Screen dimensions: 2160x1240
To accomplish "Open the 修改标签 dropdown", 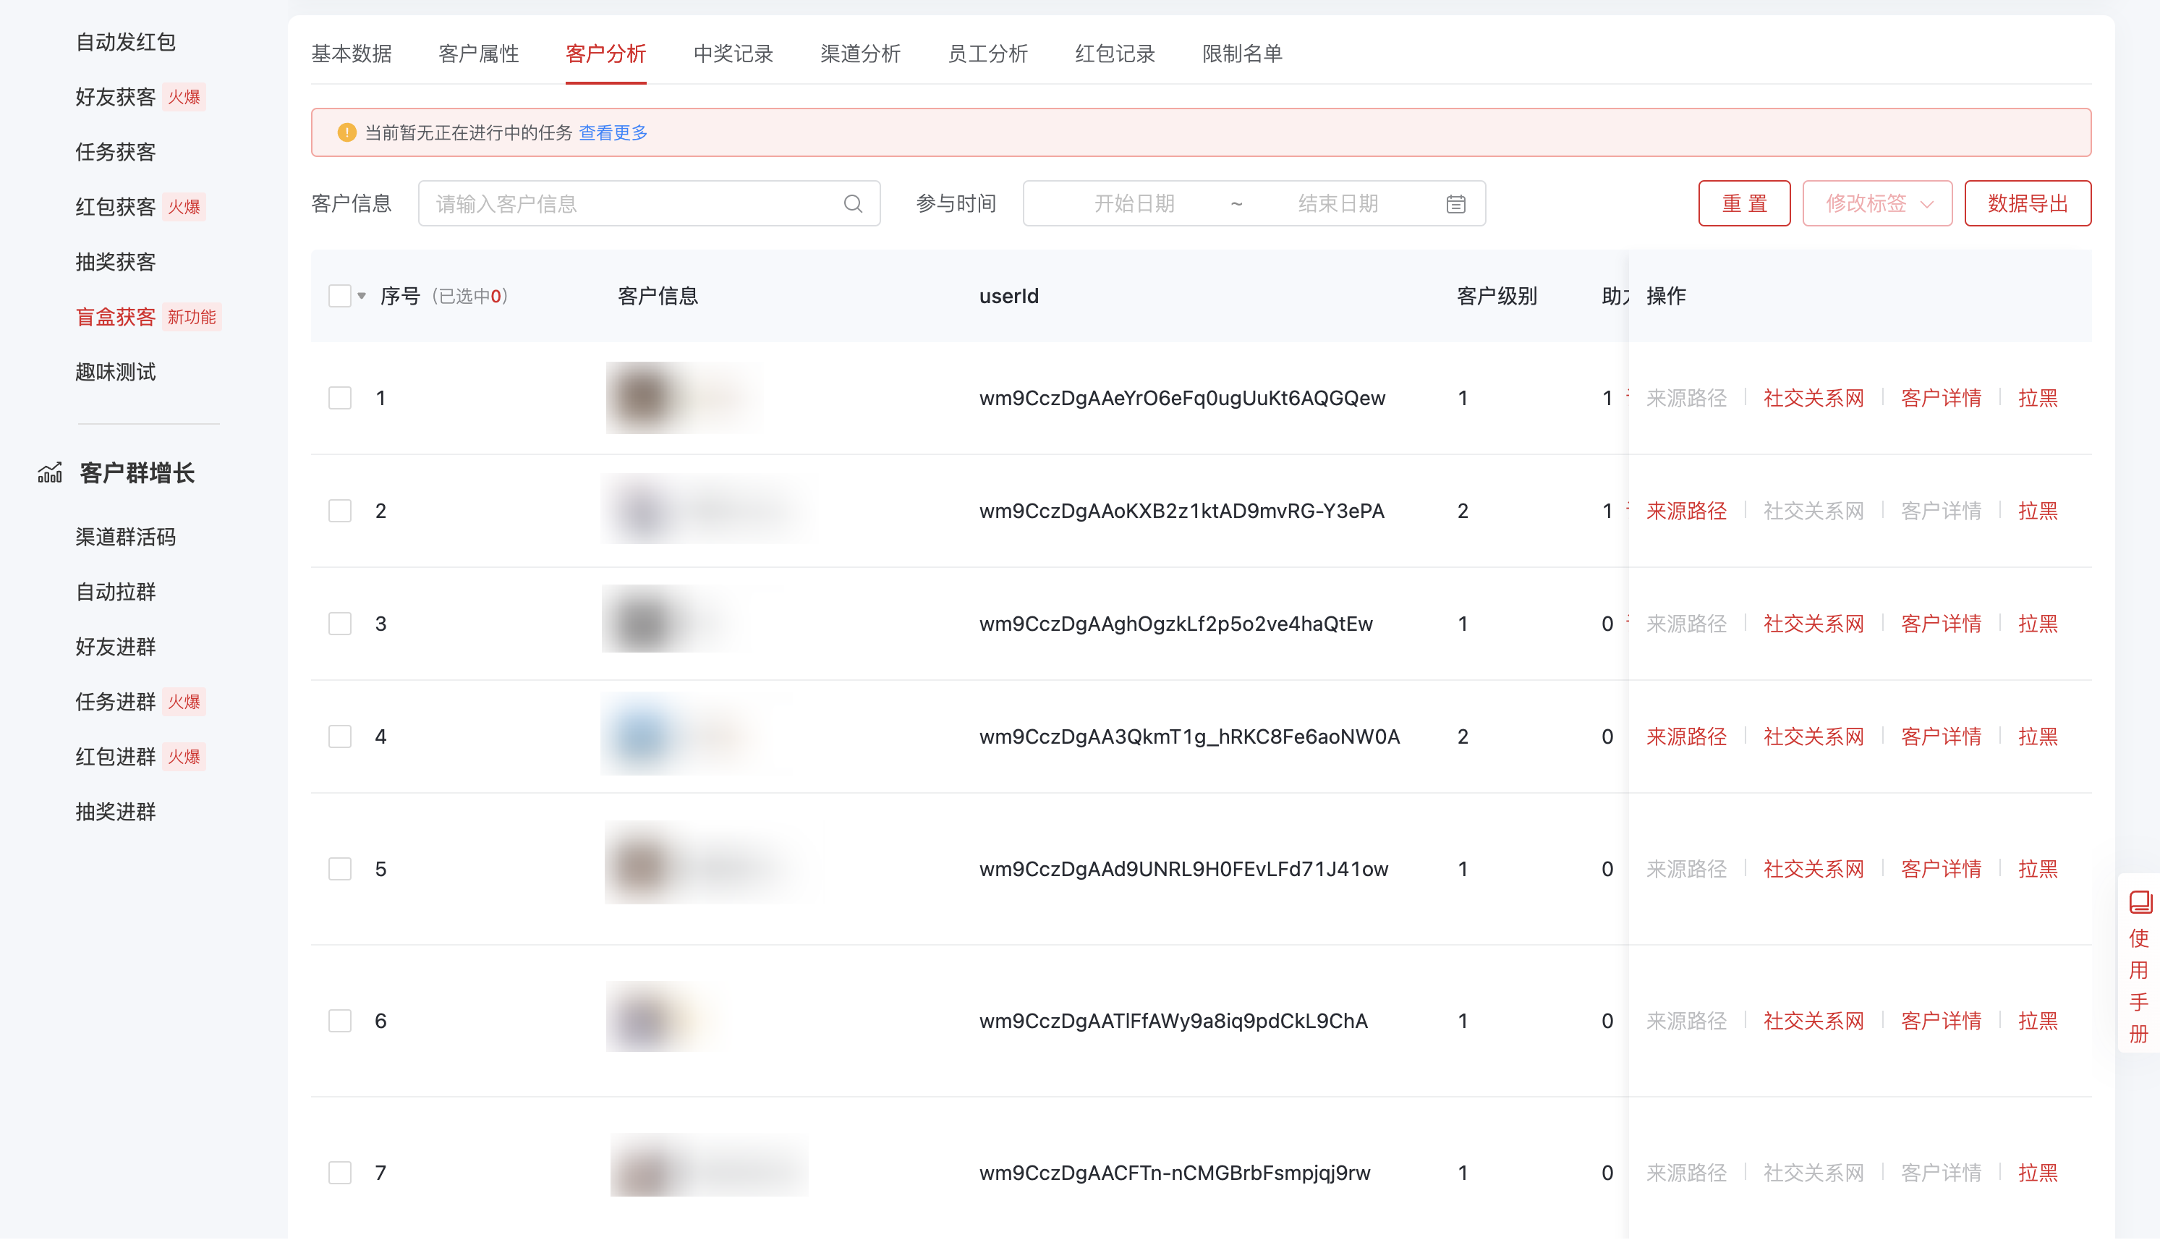I will 1876,203.
